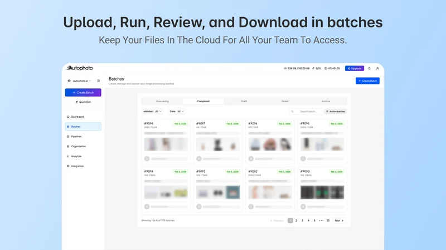Click date badge on batch #9098
The image size is (446, 250).
point(180,124)
